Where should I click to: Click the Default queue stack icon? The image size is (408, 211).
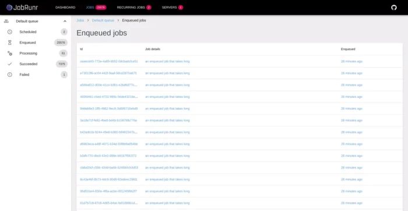click(x=6, y=22)
